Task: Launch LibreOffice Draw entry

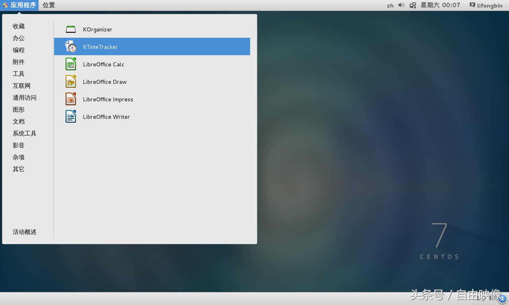Action: click(152, 81)
